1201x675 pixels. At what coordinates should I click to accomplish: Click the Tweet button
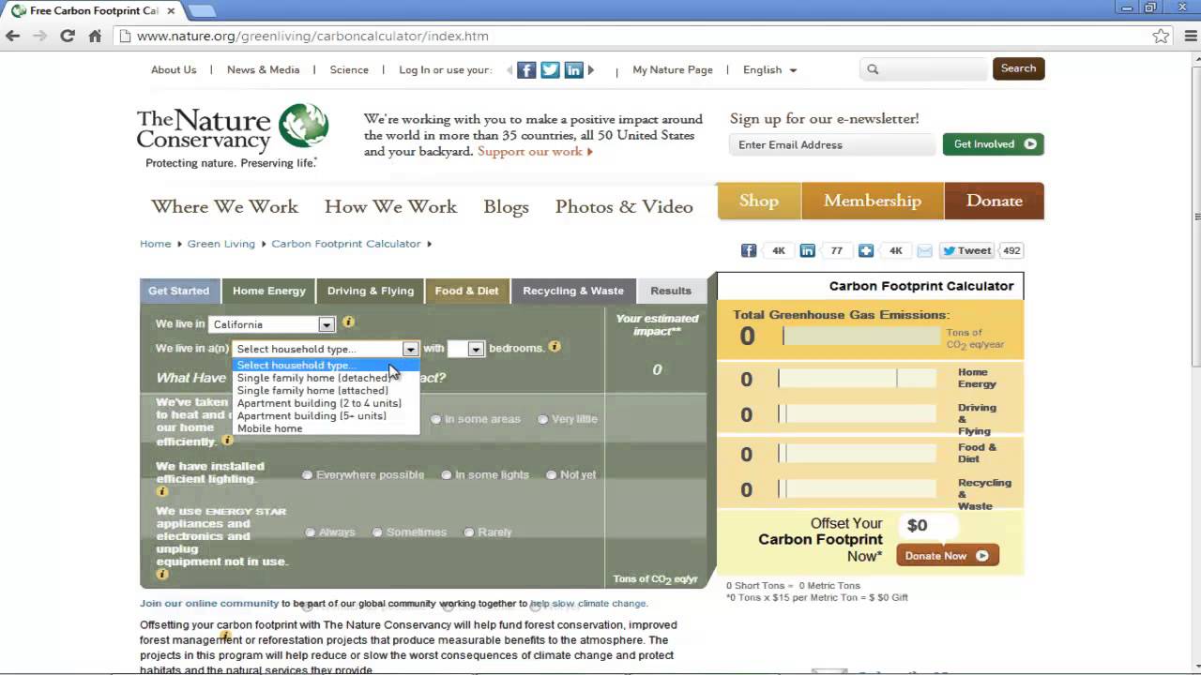pyautogui.click(x=967, y=250)
